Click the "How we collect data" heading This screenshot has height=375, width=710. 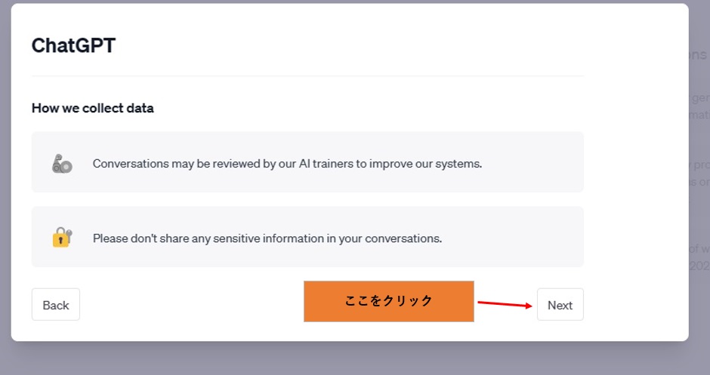93,108
